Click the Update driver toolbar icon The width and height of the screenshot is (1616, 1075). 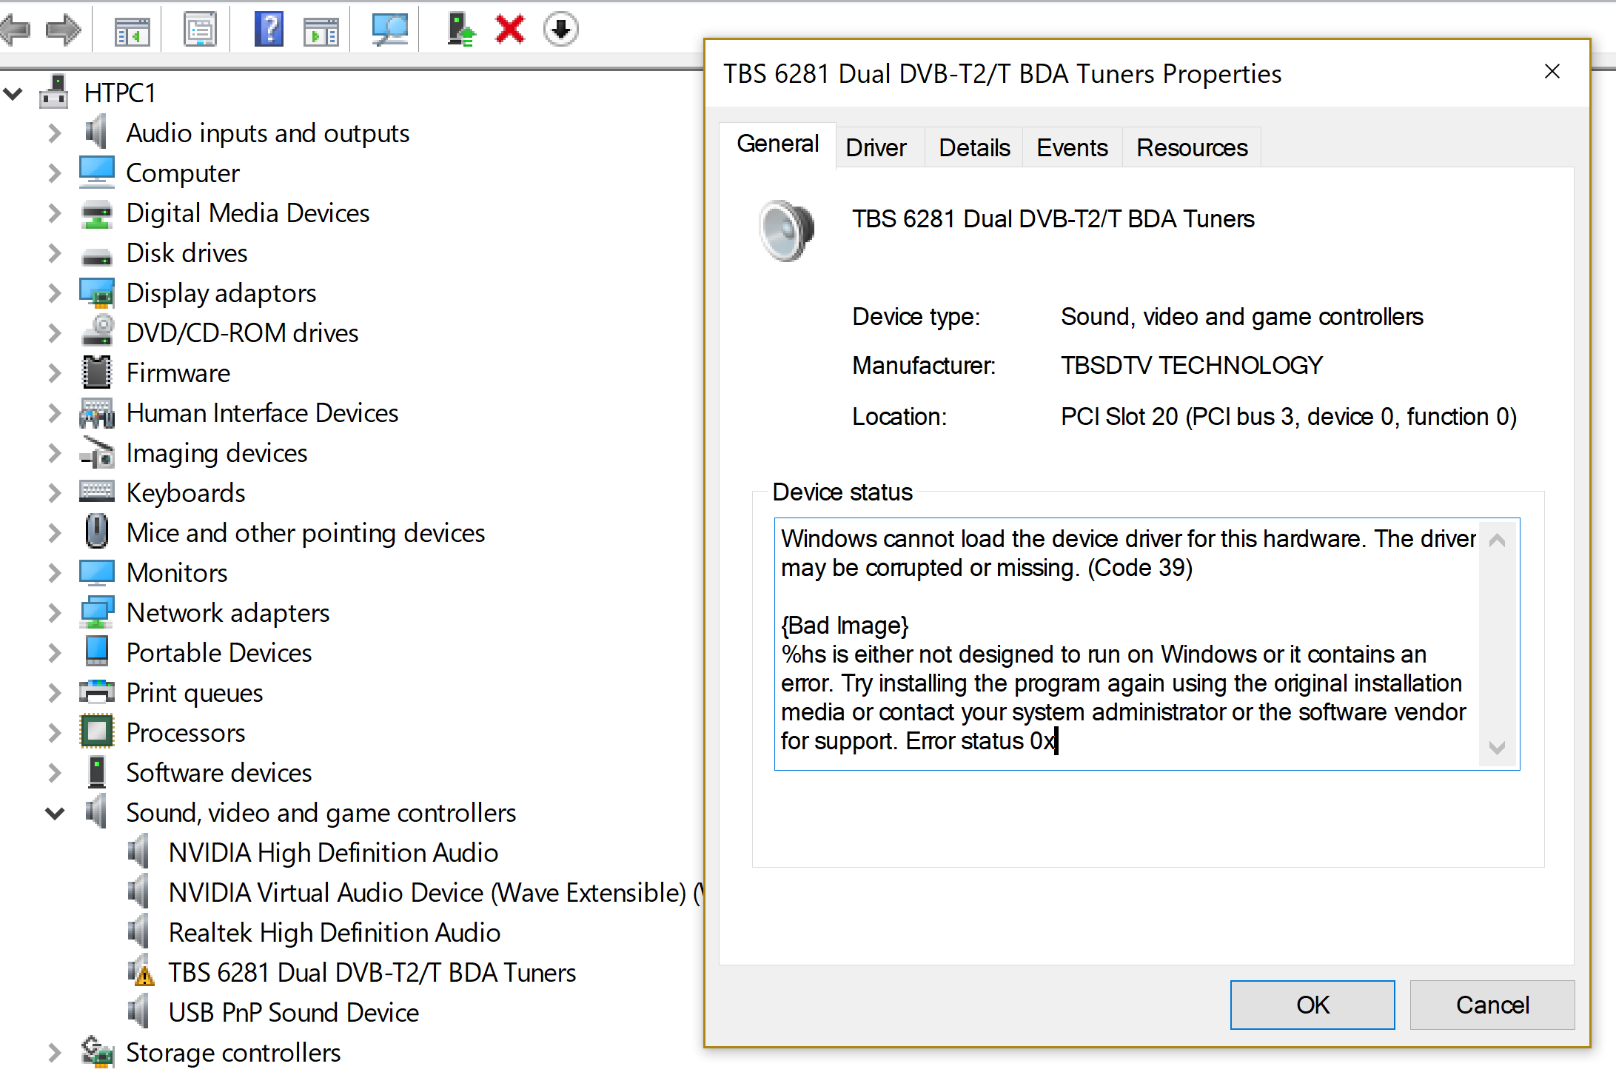coord(460,30)
